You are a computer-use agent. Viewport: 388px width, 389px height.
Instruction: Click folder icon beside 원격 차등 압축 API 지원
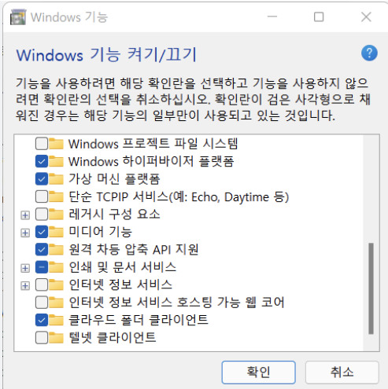[x=56, y=249]
